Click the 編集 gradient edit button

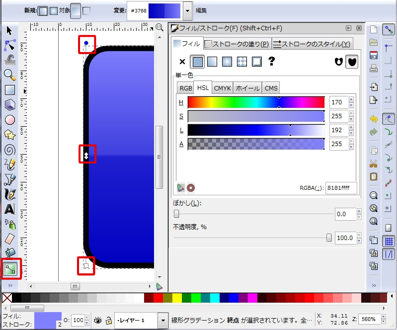point(201,10)
